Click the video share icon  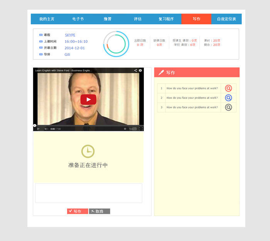(x=135, y=70)
